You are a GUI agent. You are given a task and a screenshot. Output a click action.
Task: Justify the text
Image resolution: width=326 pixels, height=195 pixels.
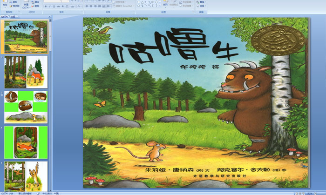[100, 7]
